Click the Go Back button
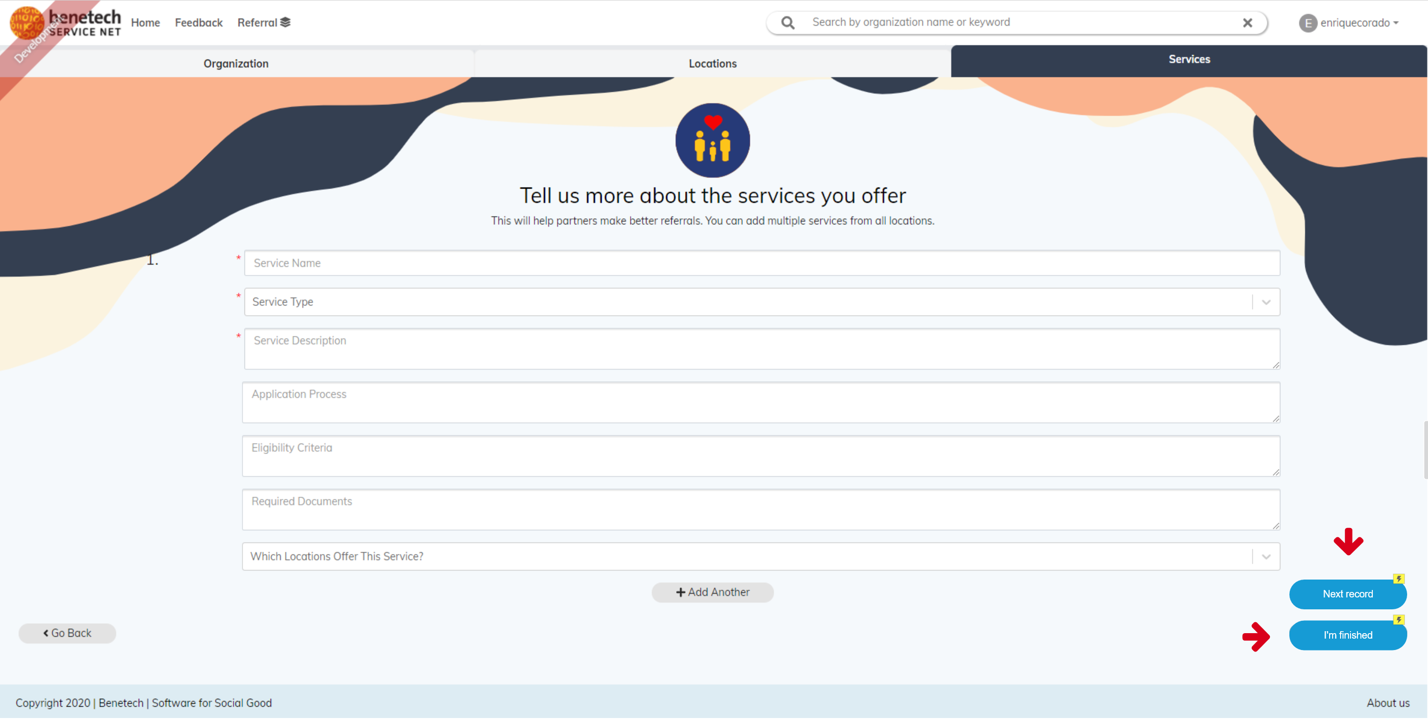This screenshot has height=719, width=1428. pyautogui.click(x=67, y=633)
